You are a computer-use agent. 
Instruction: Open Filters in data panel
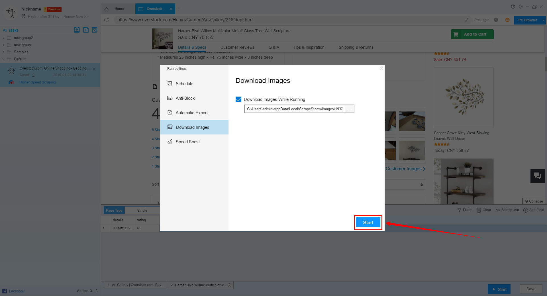(x=465, y=210)
